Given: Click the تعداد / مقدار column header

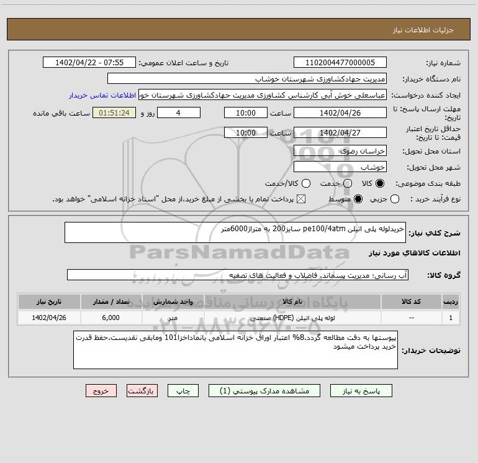Looking at the screenshot, I should coord(111,301).
